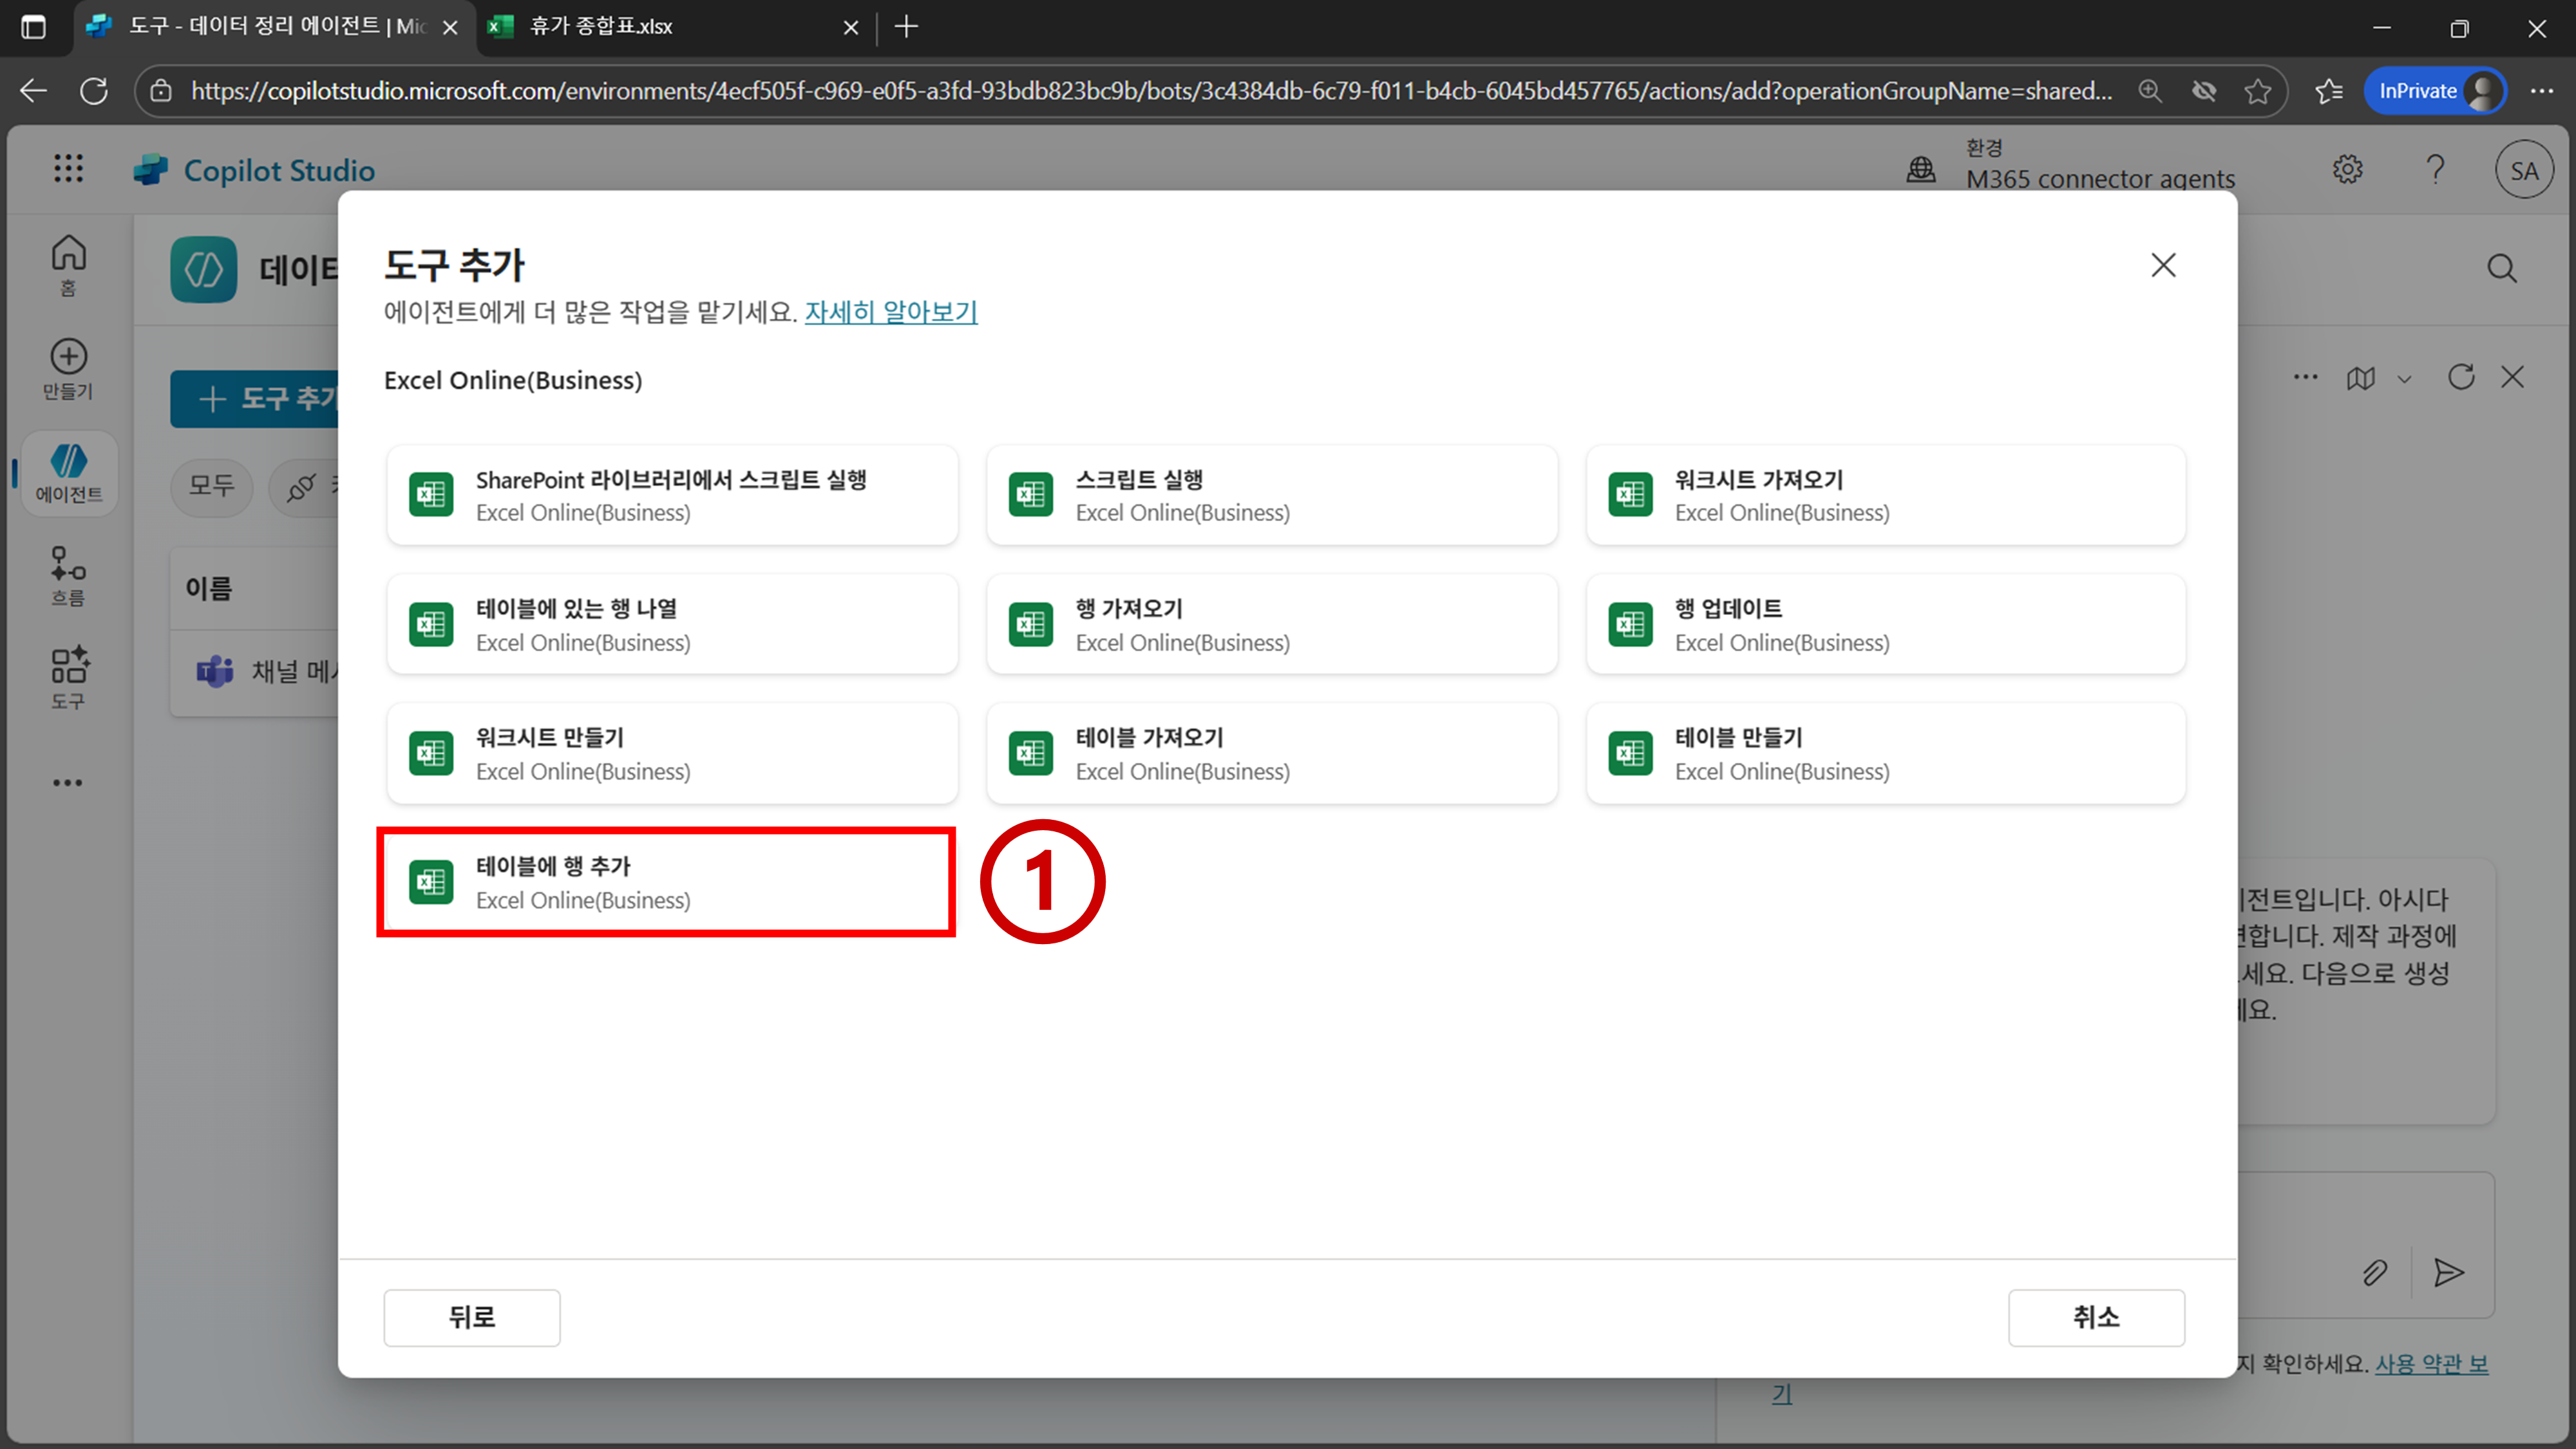Go to '홈' in left sidebar
This screenshot has height=1449, width=2576.
click(68, 265)
